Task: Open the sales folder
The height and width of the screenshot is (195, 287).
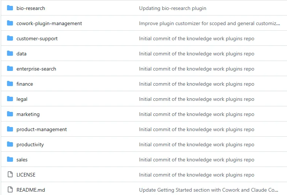Action: [x=22, y=160]
